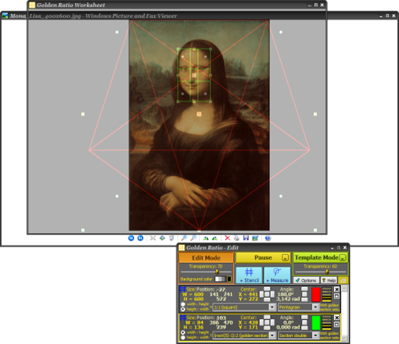Image resolution: width=399 pixels, height=344 pixels.
Task: Move Pentagram stencil center right
Action: point(272,295)
